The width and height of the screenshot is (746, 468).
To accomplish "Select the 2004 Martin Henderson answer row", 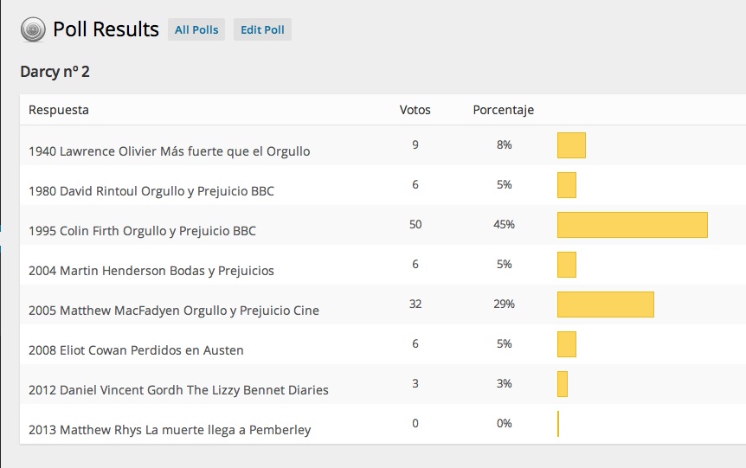I will tap(151, 271).
